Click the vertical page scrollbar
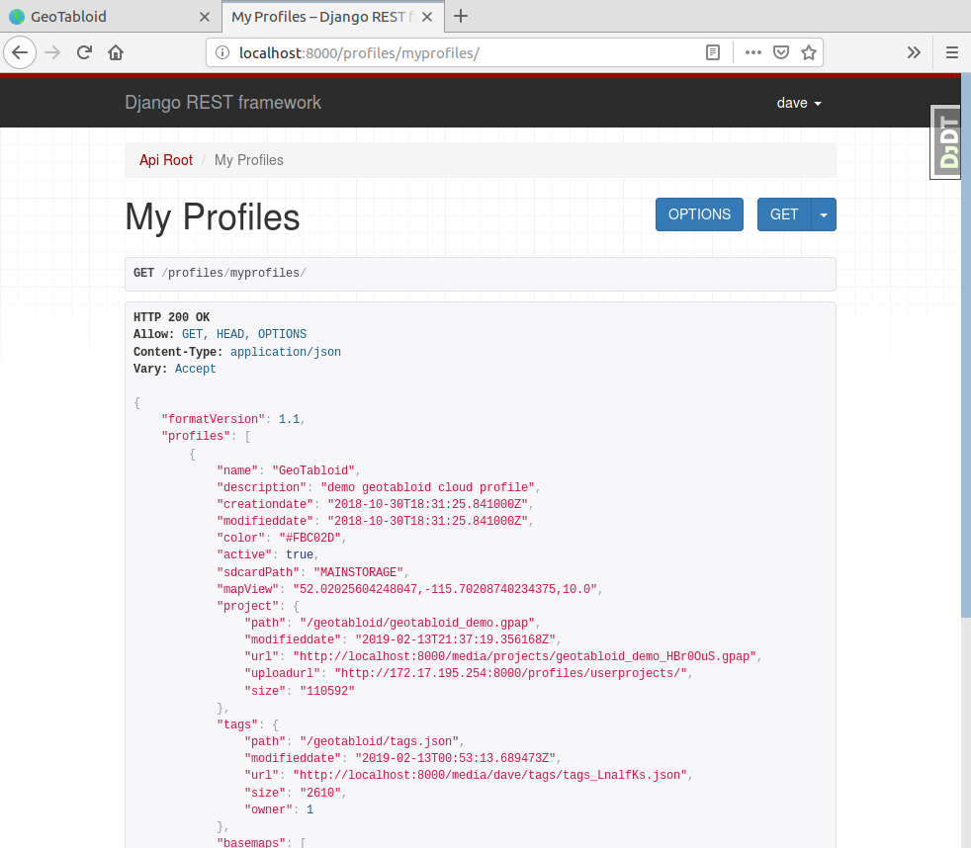This screenshot has width=971, height=848. (x=965, y=347)
